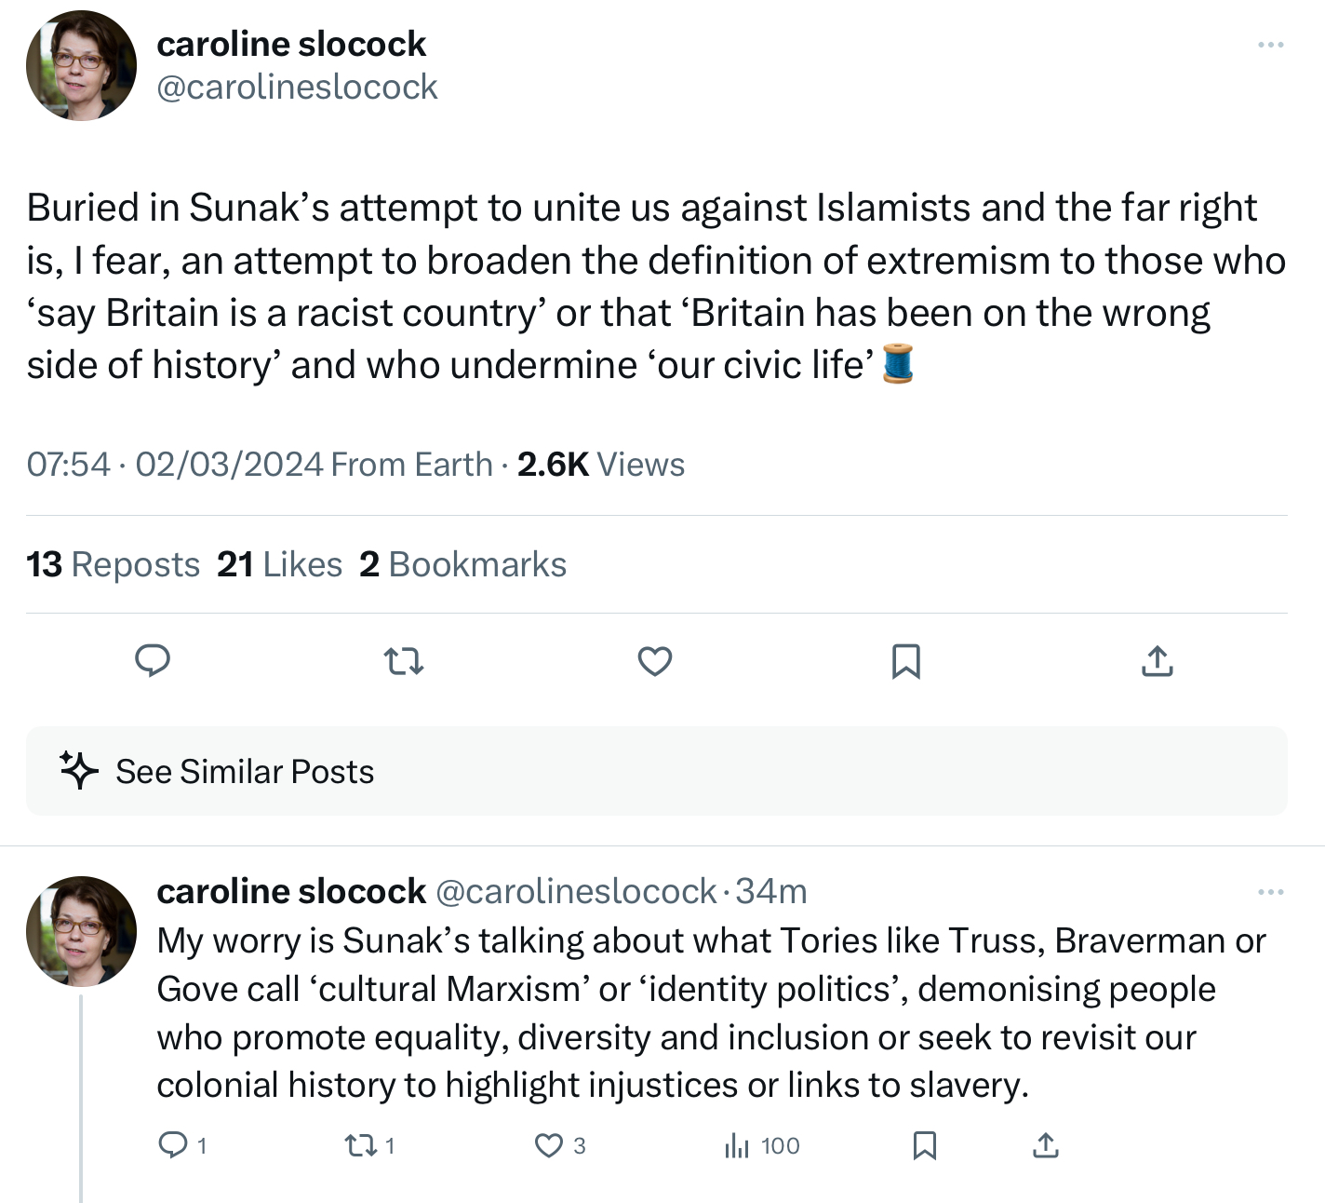The height and width of the screenshot is (1203, 1325).
Task: Repost the cultural Marxism reply tweet
Action: point(358,1145)
